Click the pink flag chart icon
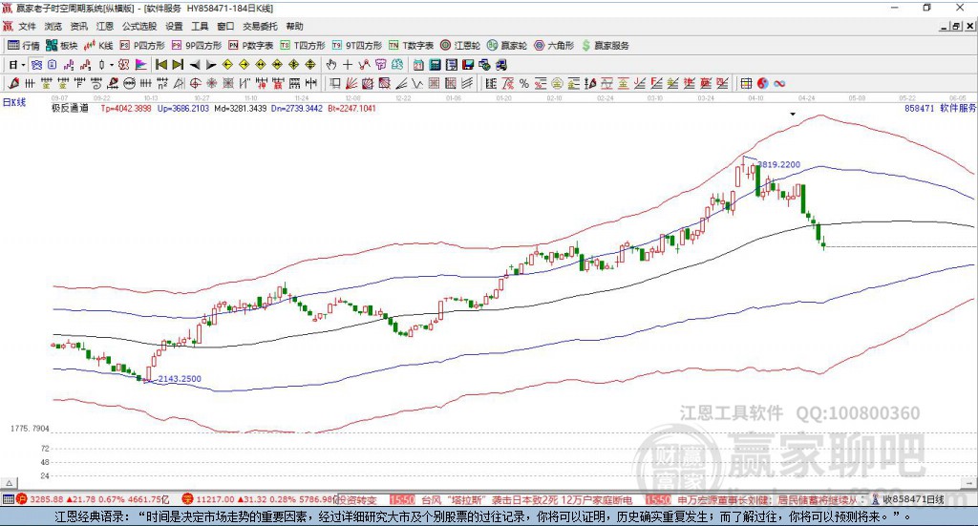 141,65
